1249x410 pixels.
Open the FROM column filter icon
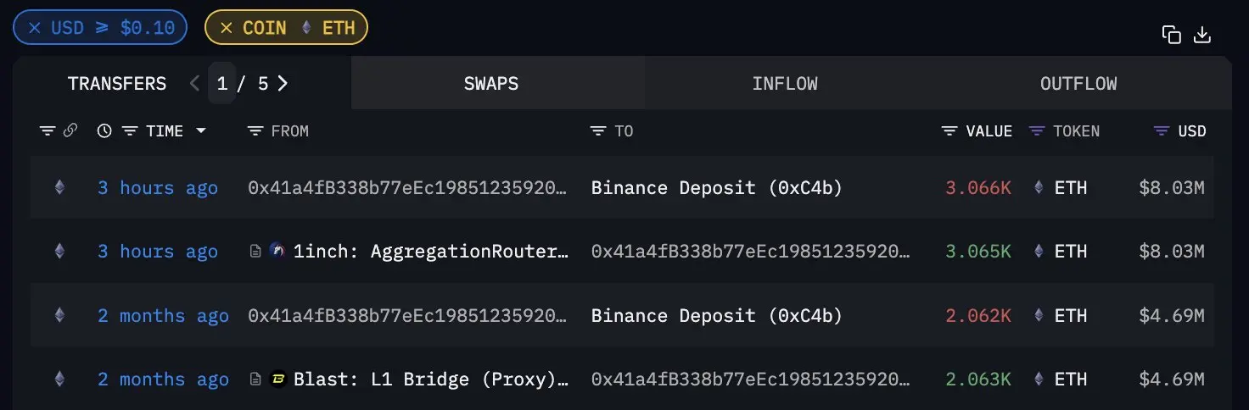pos(255,131)
